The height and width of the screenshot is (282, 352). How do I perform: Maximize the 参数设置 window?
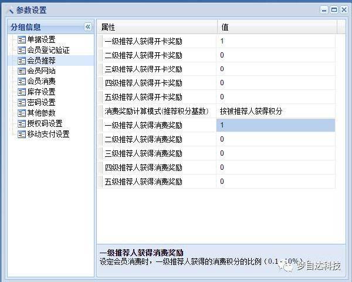[334, 9]
